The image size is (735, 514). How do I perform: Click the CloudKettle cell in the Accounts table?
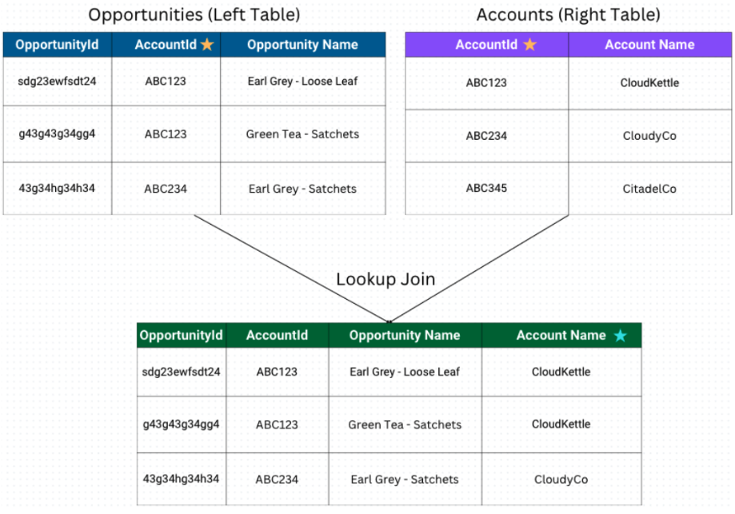pos(649,83)
